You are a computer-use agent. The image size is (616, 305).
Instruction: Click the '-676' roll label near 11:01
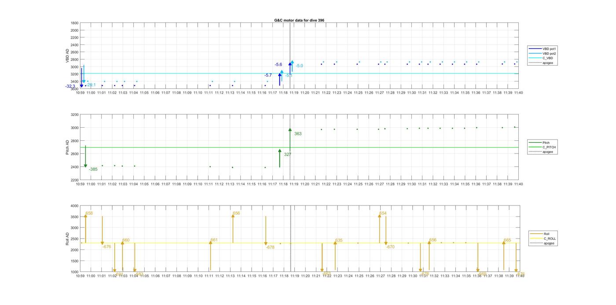(106, 247)
